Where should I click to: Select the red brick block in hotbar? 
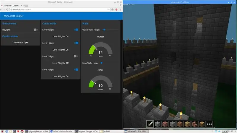[x=165, y=124]
